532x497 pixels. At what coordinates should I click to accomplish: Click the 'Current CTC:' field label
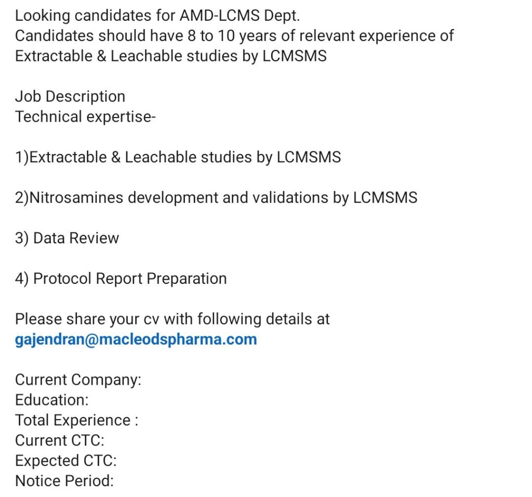coord(60,440)
